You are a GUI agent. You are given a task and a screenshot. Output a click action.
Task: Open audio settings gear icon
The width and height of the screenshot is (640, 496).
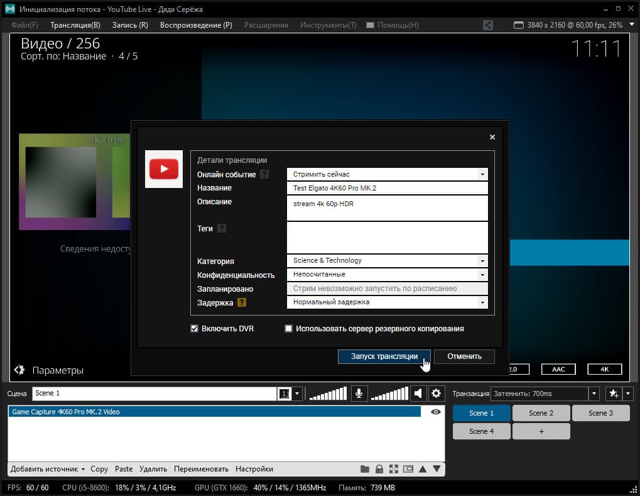click(x=436, y=394)
